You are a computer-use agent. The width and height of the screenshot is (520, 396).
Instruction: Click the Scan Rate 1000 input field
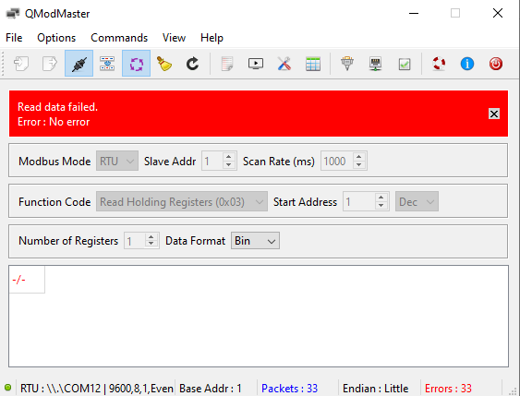(344, 161)
